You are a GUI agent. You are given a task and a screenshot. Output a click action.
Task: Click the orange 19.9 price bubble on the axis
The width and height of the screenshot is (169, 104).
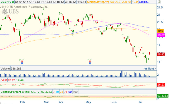(160, 31)
